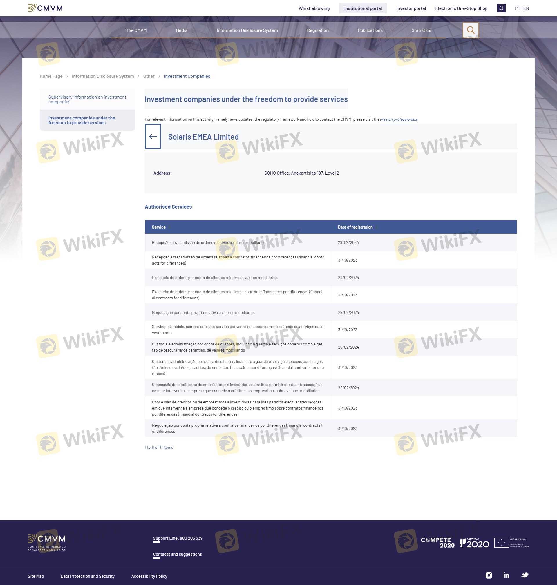Open the Regulation menu
The image size is (557, 585).
point(317,30)
